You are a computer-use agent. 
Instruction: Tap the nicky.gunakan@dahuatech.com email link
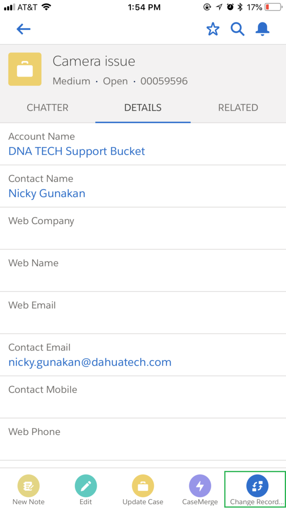coord(90,363)
